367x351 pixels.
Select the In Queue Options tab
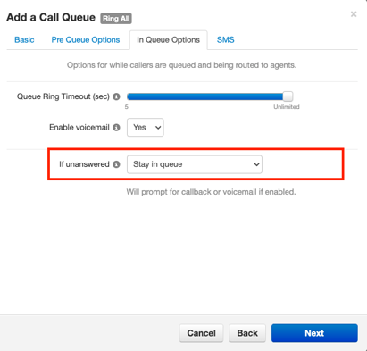tap(168, 40)
